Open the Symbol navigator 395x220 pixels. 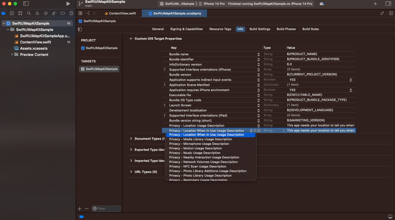pyautogui.click(x=20, y=13)
